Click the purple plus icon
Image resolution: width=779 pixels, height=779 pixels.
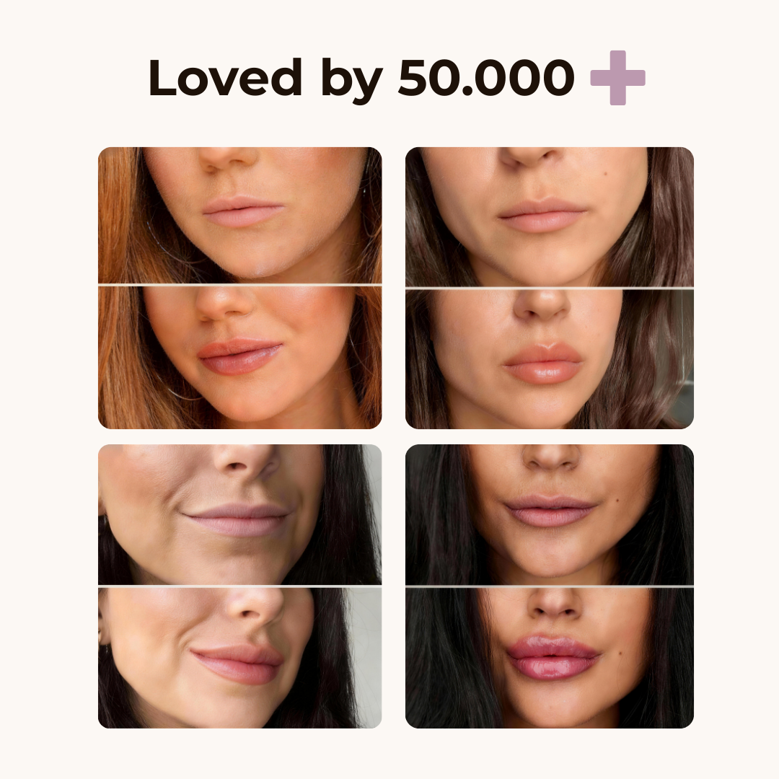[x=617, y=78]
